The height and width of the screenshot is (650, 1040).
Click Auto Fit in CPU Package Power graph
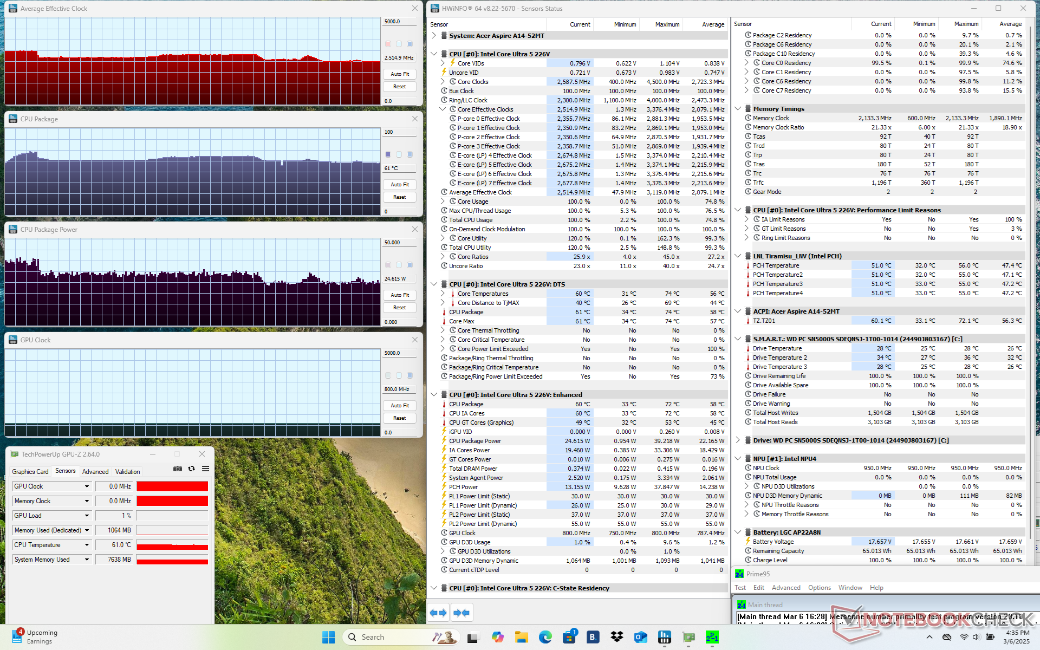(400, 295)
